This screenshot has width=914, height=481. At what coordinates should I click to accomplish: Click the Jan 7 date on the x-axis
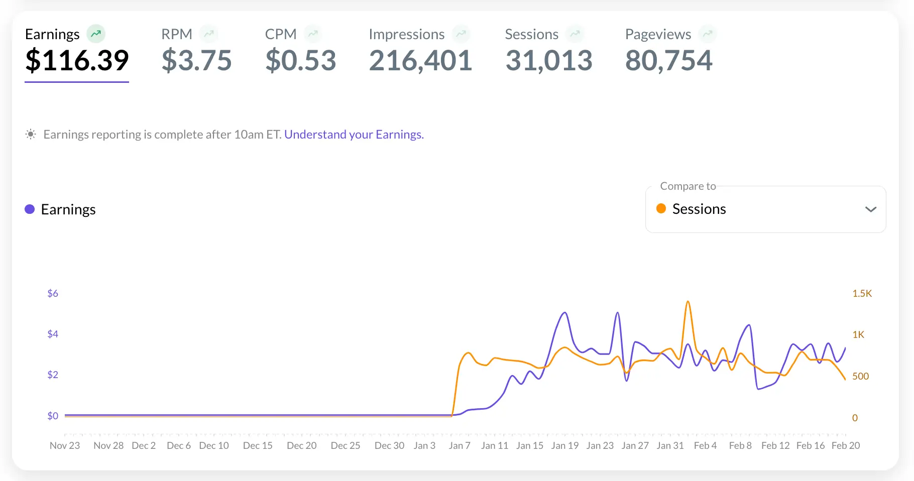tap(460, 445)
